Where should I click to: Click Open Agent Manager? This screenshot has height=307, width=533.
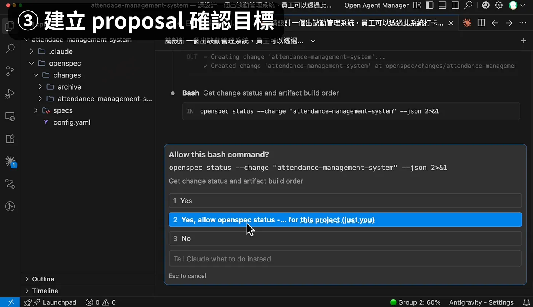click(x=377, y=5)
